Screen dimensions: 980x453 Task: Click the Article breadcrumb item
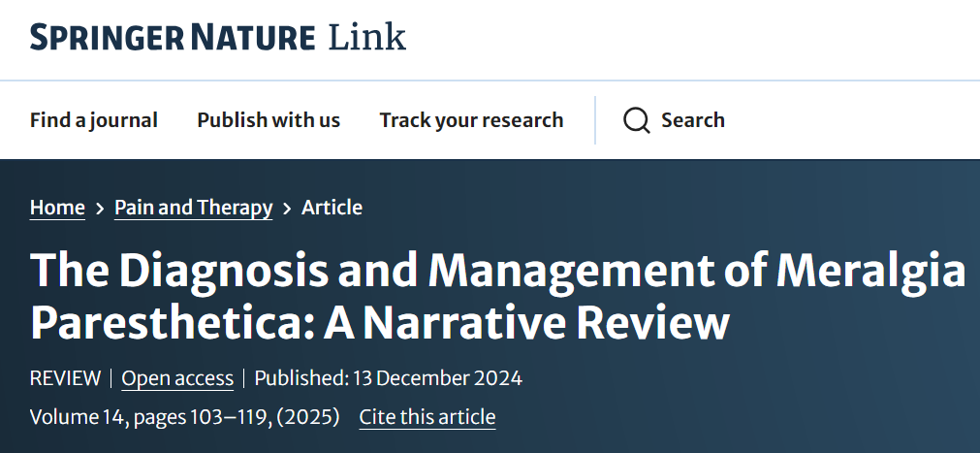332,208
